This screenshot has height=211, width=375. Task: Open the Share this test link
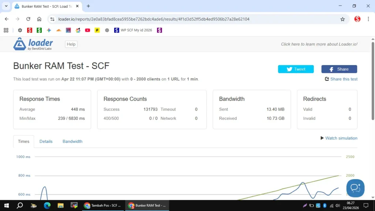pos(344,79)
